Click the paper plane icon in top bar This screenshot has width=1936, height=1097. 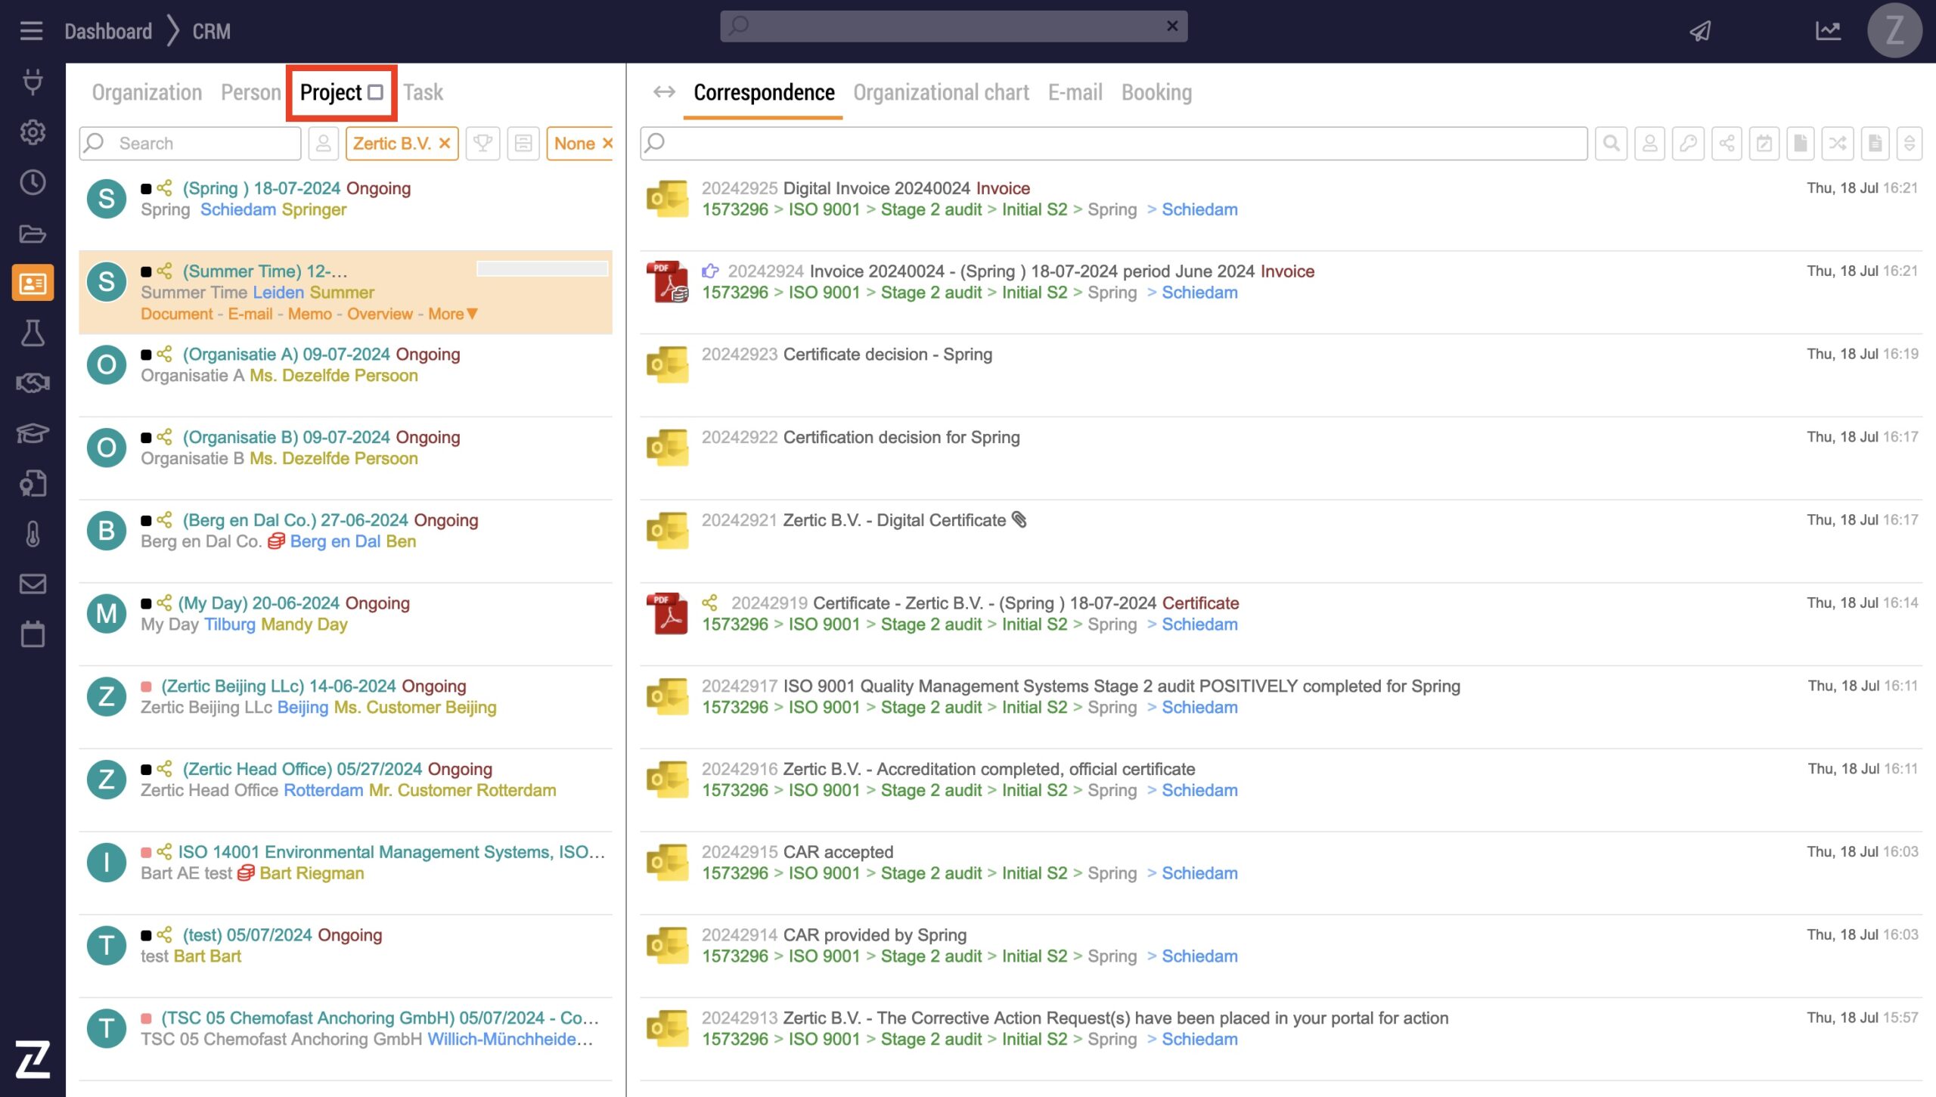[x=1701, y=31]
